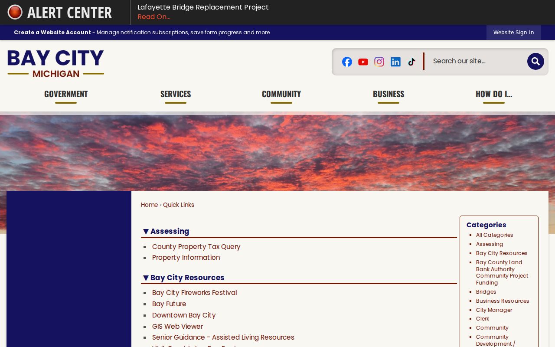Viewport: 555px width, 347px height.
Task: Open the Government menu
Action: [66, 94]
